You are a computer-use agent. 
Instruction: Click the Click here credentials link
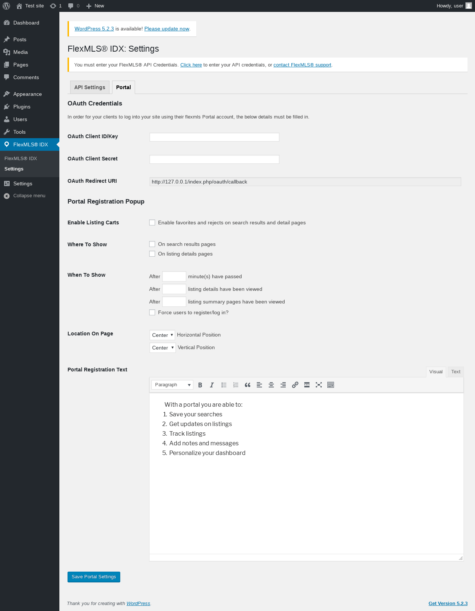(x=191, y=65)
